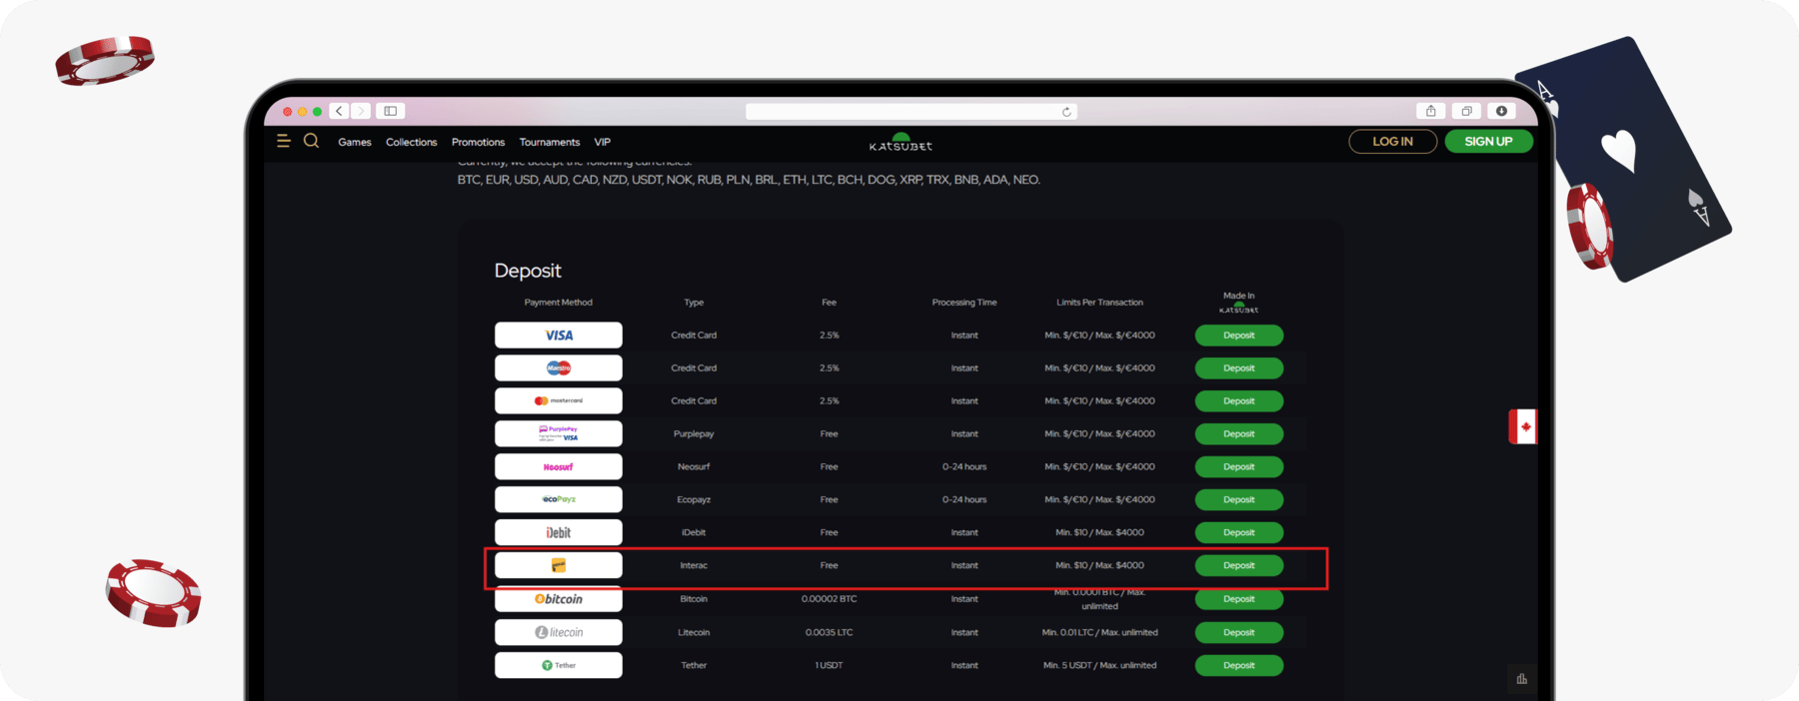Open the hamburger menu icon
Image resolution: width=1799 pixels, height=701 pixels.
coord(284,141)
